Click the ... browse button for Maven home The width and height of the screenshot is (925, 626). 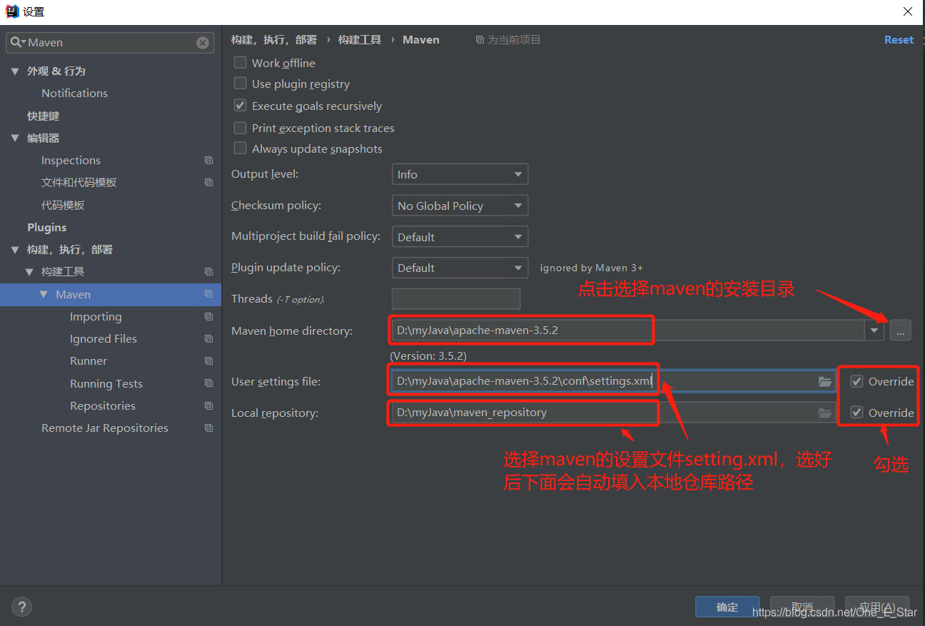(x=900, y=330)
